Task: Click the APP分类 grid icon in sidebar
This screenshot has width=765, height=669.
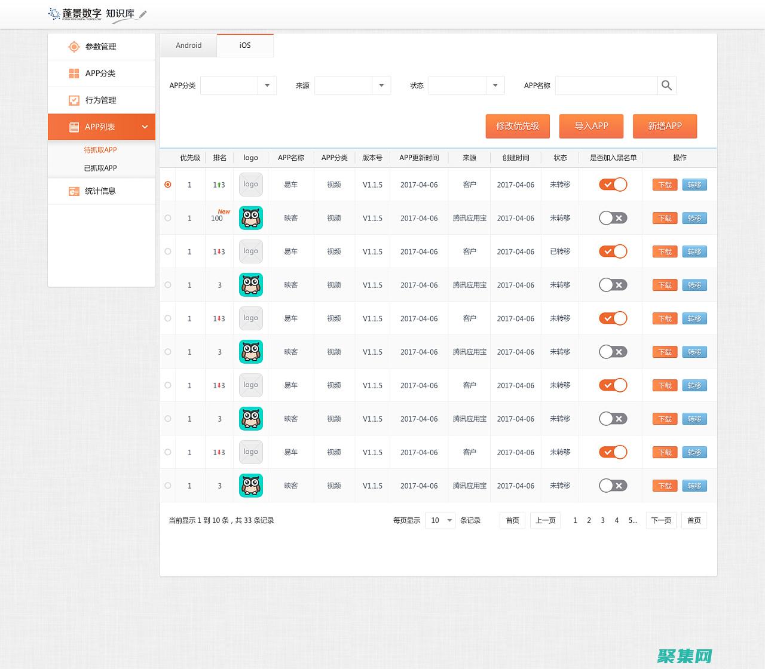Action: (74, 73)
